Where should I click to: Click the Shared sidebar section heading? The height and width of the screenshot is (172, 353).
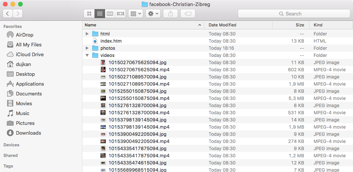[10, 155]
